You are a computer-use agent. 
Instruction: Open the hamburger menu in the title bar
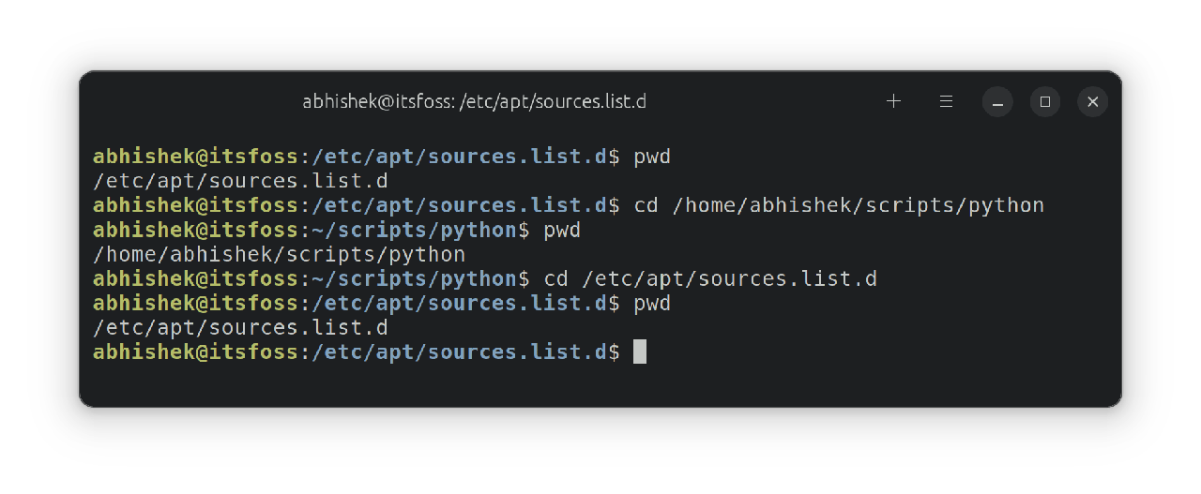point(946,101)
